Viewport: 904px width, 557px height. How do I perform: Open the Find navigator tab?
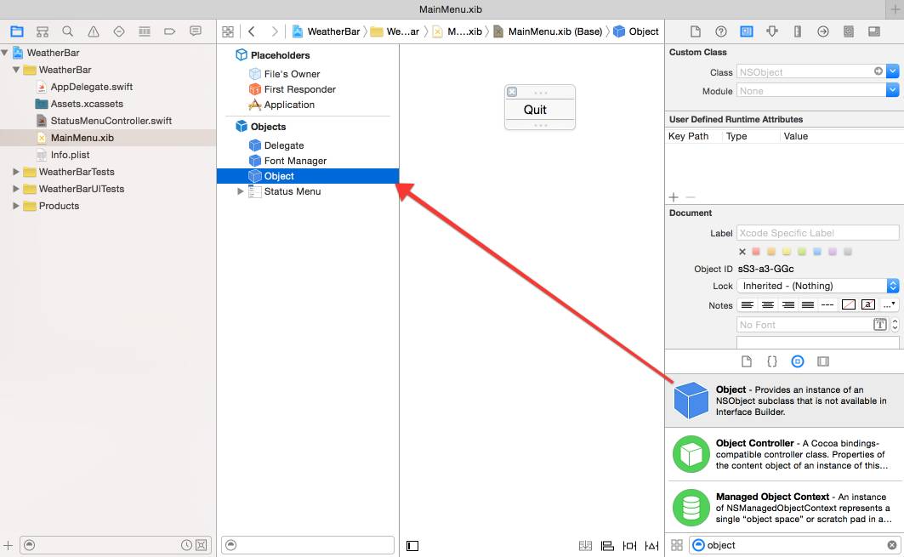(67, 31)
